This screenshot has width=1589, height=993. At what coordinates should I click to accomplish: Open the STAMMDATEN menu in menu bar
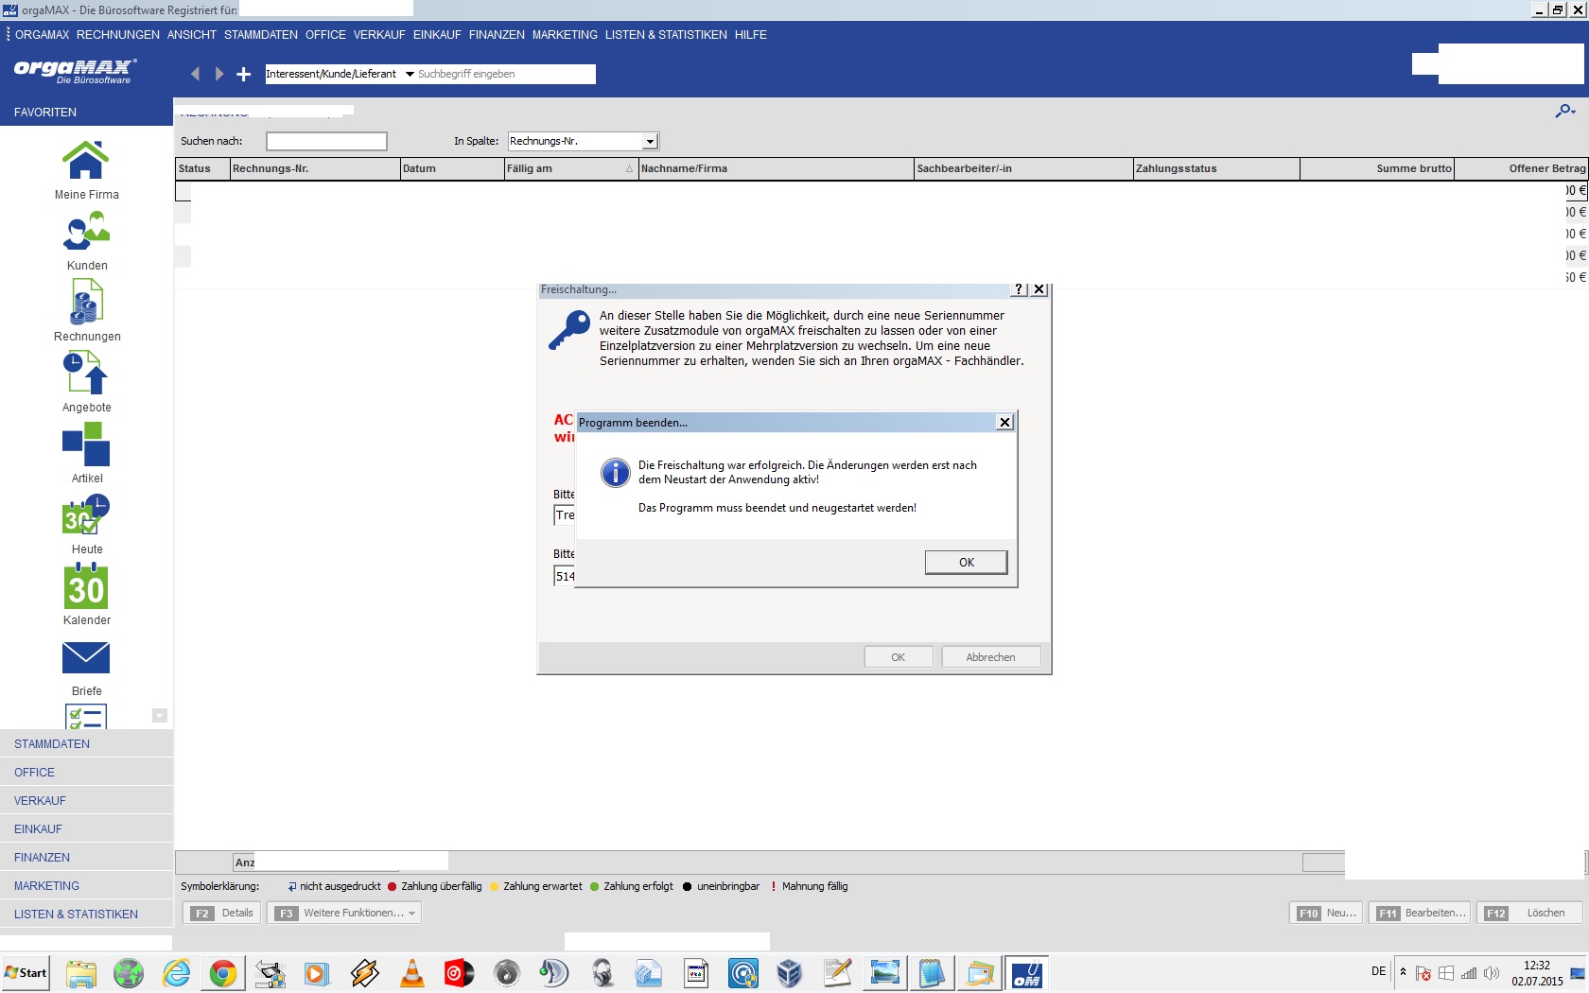click(x=261, y=35)
